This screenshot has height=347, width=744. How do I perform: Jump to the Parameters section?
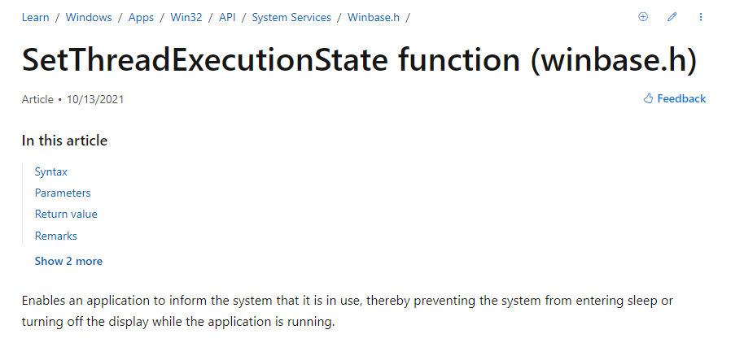point(63,193)
